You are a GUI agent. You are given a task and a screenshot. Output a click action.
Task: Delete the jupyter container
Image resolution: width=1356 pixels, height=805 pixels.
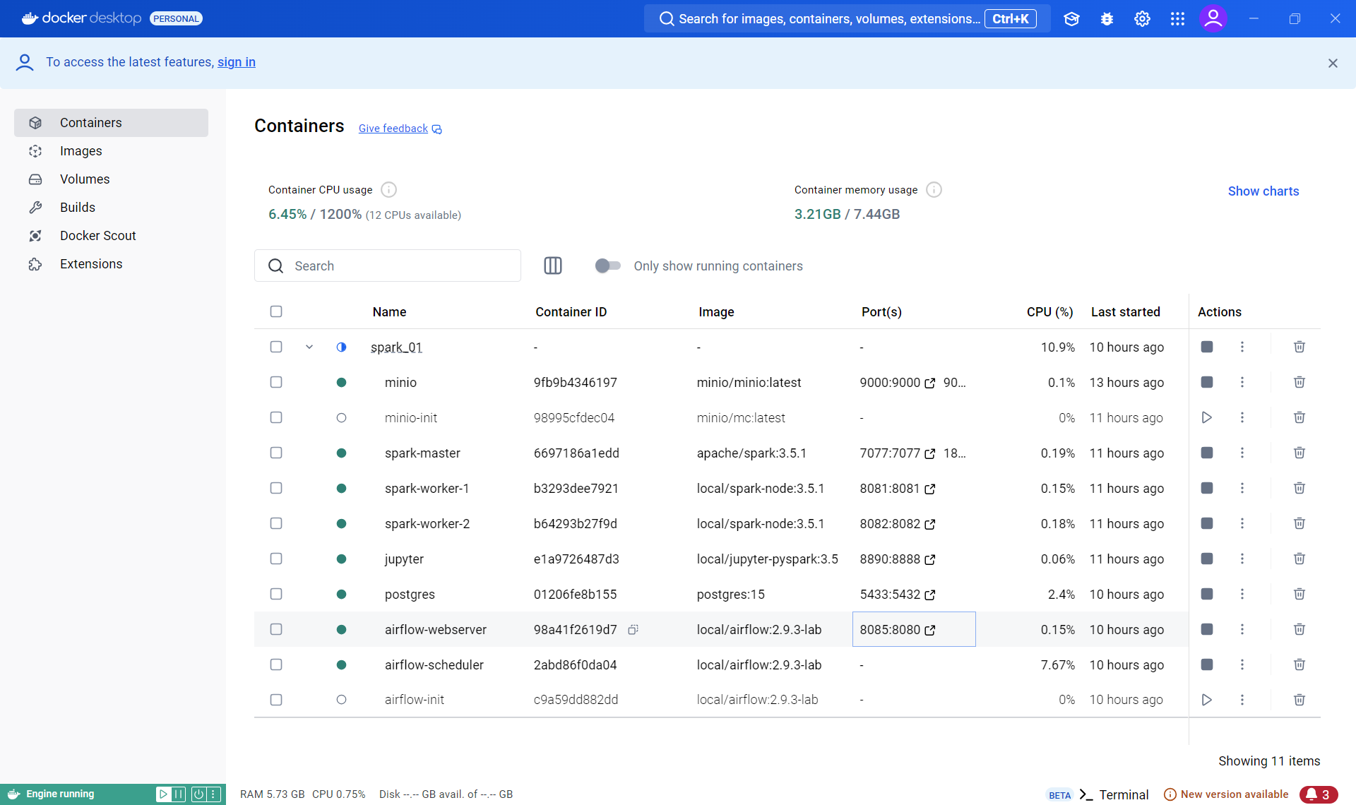pyautogui.click(x=1299, y=559)
